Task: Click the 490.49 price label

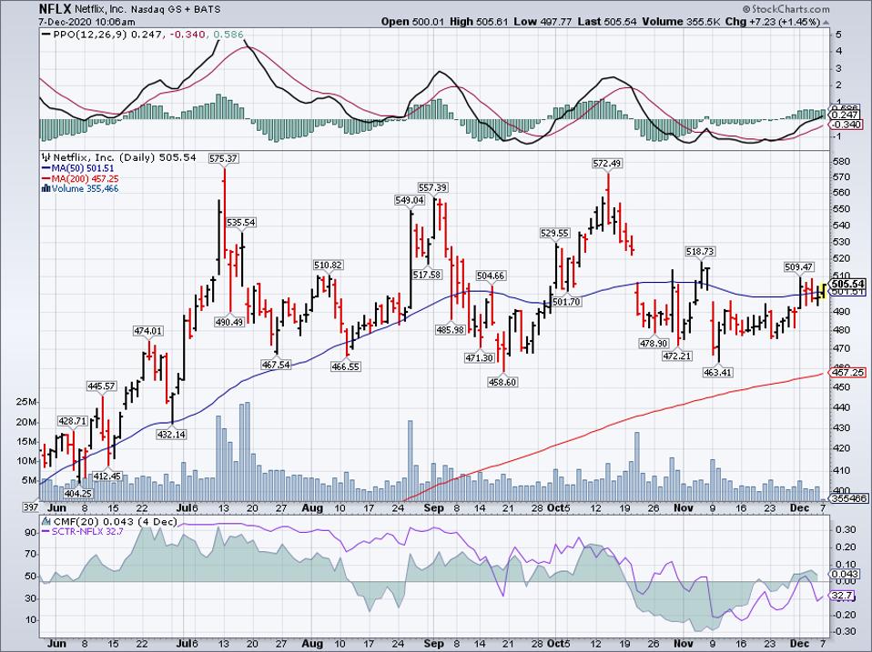Action: click(x=229, y=322)
